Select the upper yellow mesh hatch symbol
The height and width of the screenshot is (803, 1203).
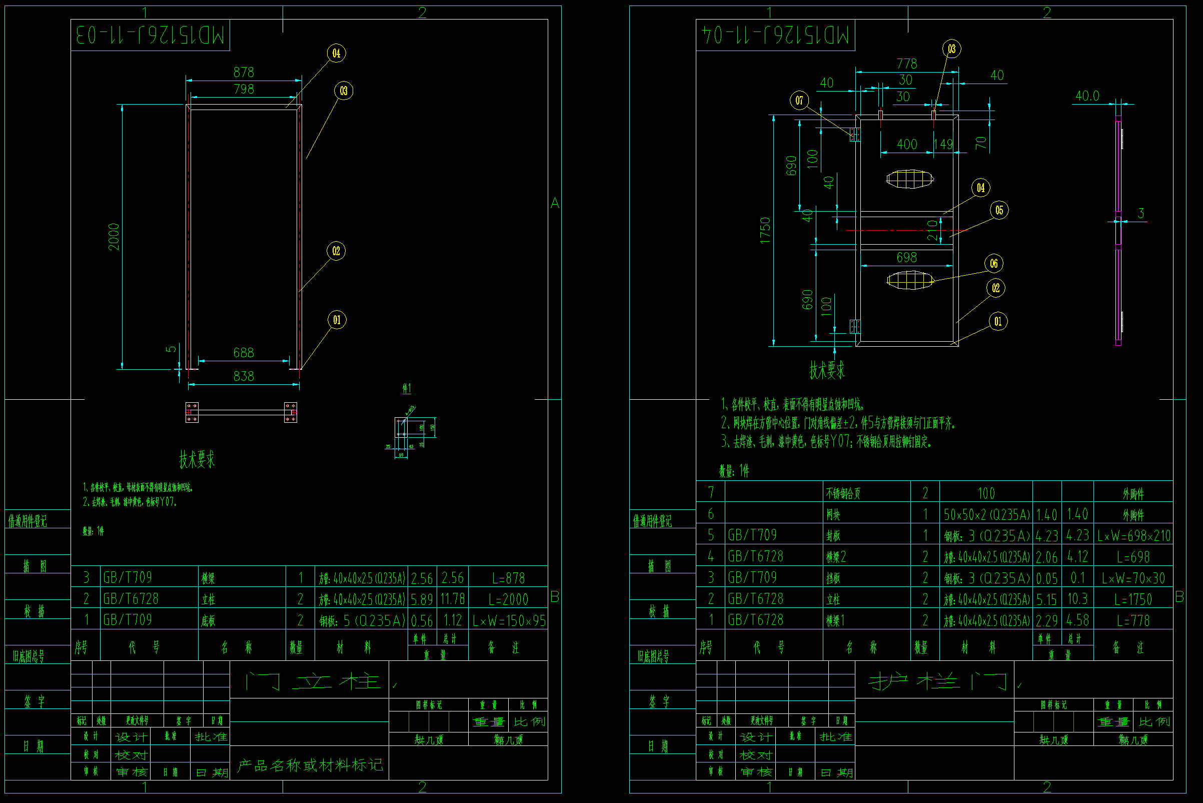[x=909, y=179]
